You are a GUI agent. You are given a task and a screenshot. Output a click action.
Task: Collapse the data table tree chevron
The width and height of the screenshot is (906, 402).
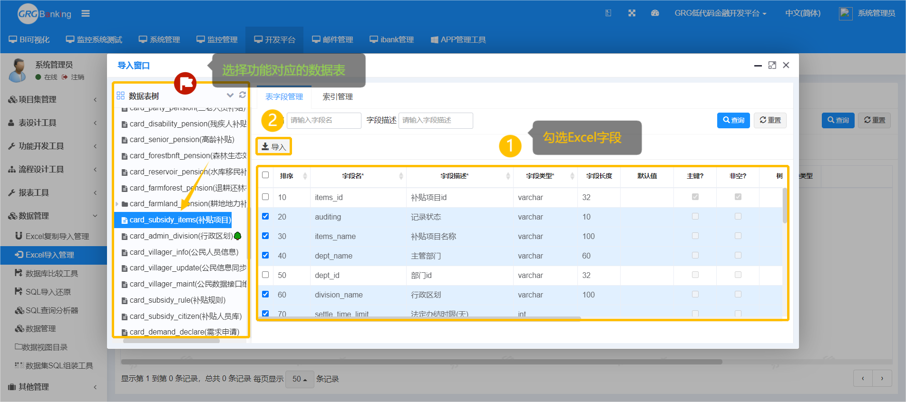(x=230, y=95)
